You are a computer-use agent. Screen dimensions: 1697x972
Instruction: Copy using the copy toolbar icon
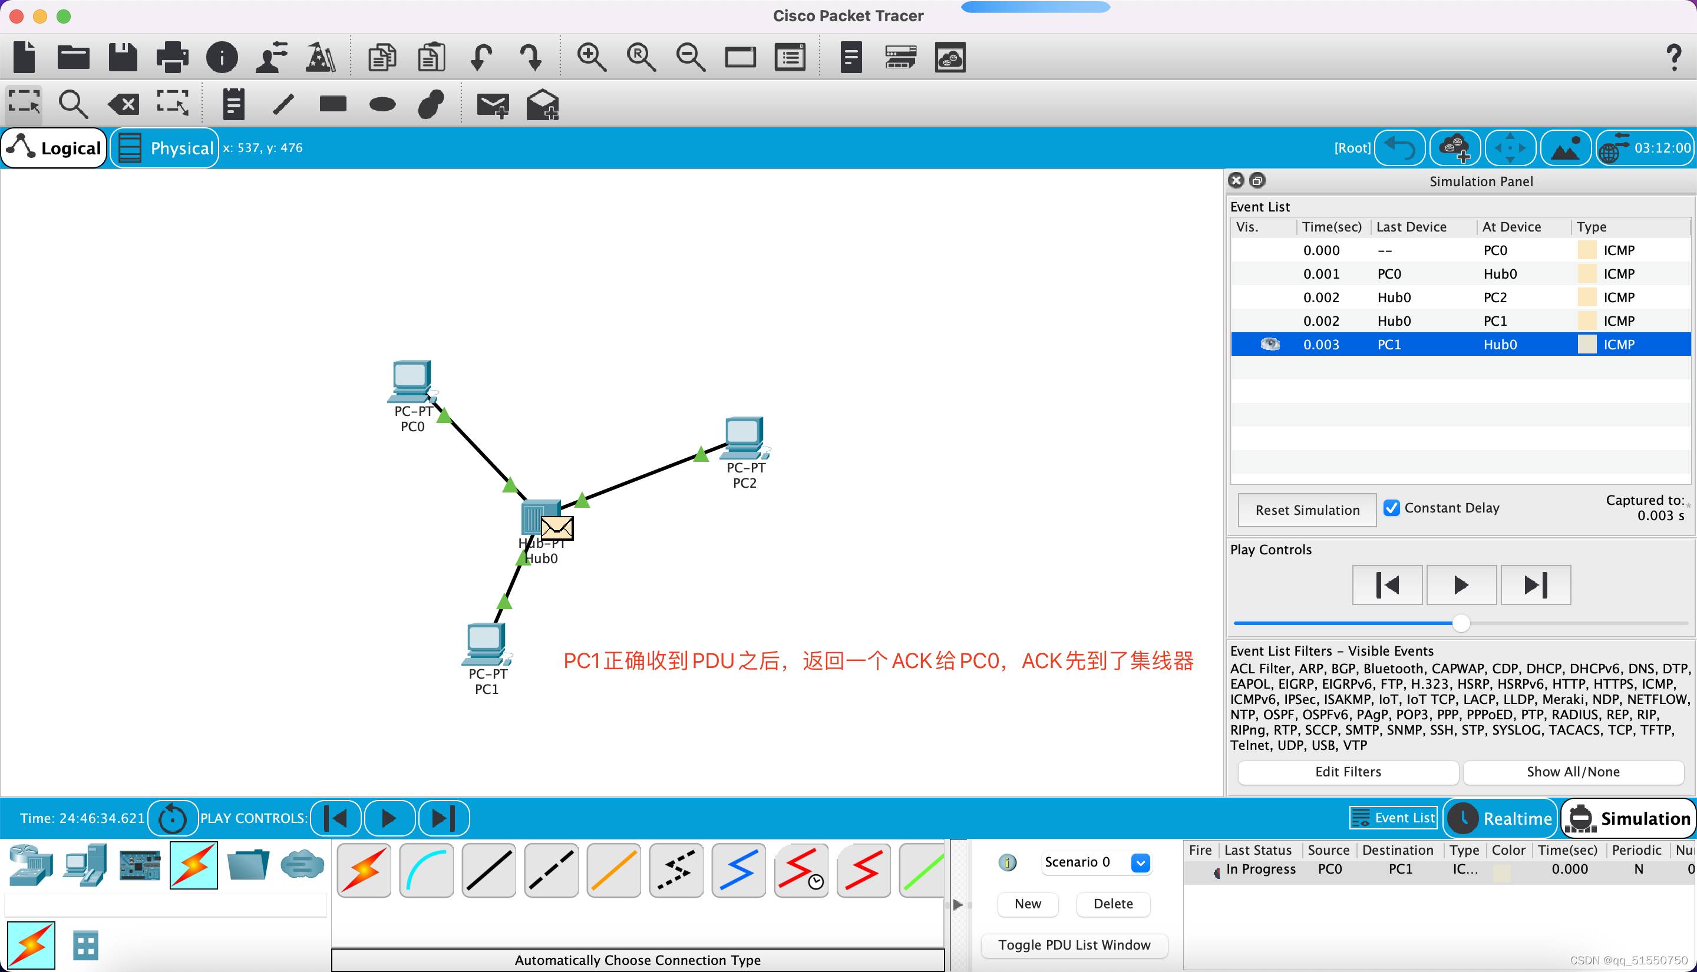pos(382,57)
